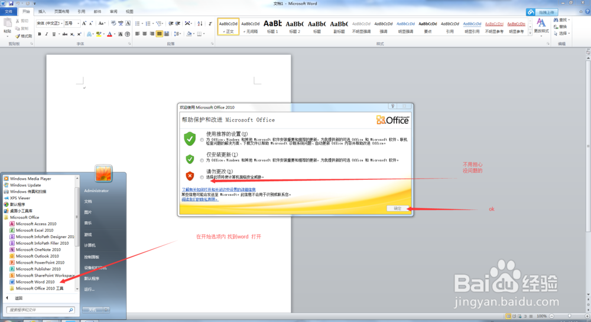Increase paragraph indent
Screen dimensions: 591x322
[178, 24]
